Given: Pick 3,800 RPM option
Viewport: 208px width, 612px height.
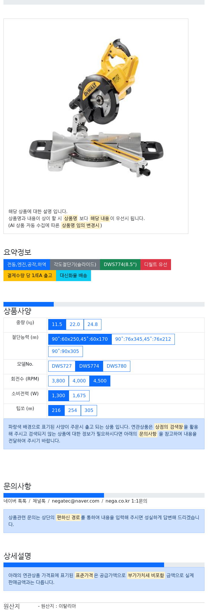Looking at the screenshot, I should click(58, 381).
